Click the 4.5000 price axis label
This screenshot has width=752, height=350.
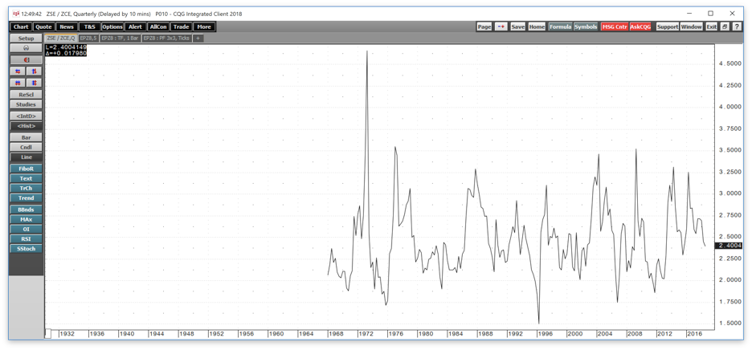(x=732, y=63)
